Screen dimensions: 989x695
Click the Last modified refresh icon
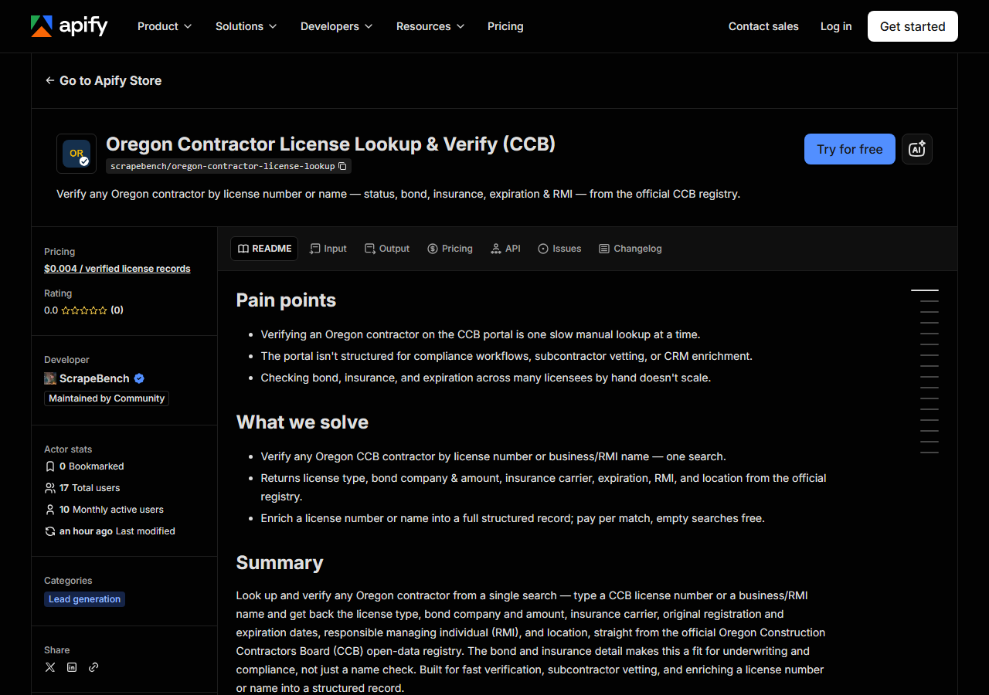click(50, 531)
